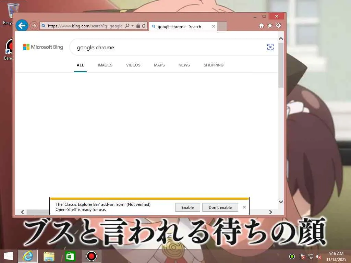The height and width of the screenshot is (263, 351).
Task: Click the Don't enable button
Action: pos(220,207)
